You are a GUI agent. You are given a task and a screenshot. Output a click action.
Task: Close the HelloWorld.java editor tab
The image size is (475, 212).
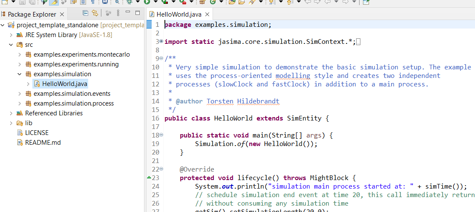click(x=207, y=14)
